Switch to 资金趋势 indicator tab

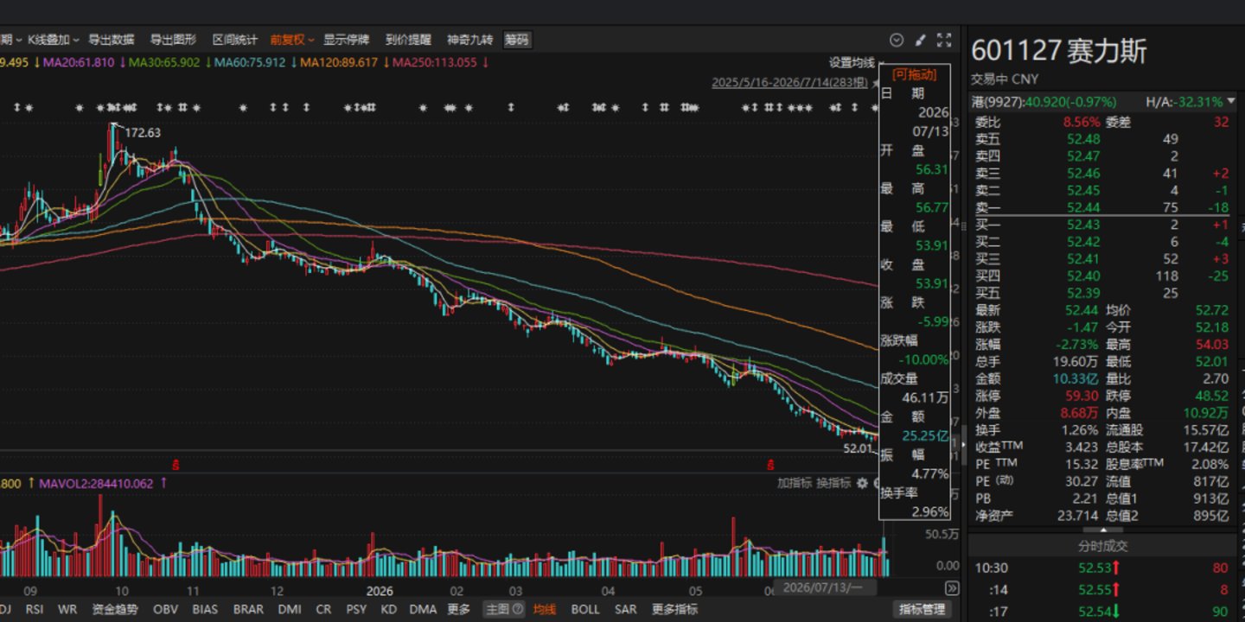click(114, 609)
